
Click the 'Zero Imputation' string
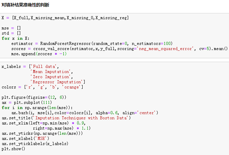51,77
